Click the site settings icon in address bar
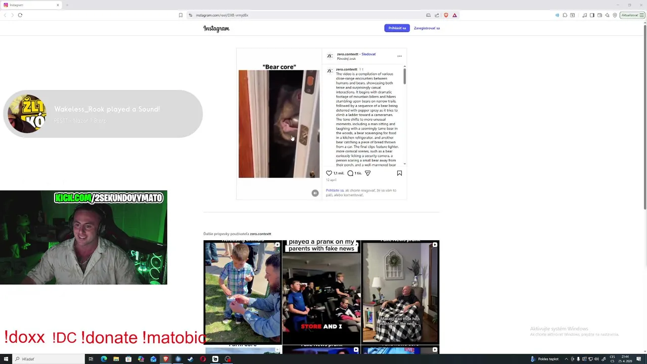 [x=191, y=15]
